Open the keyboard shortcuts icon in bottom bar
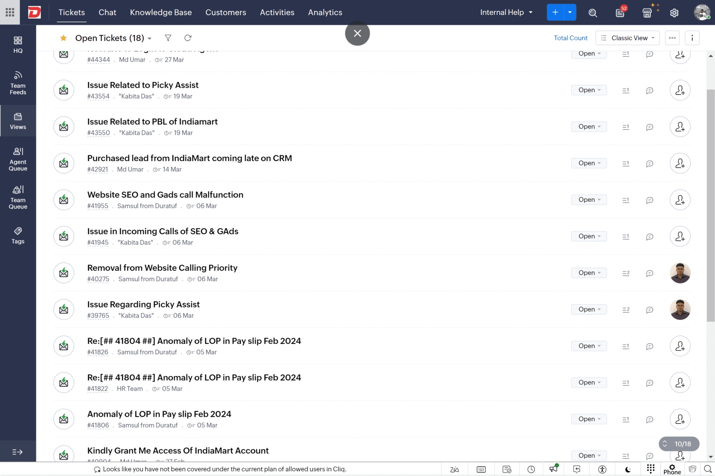Screen dimensions: 715x476 tap(481, 469)
